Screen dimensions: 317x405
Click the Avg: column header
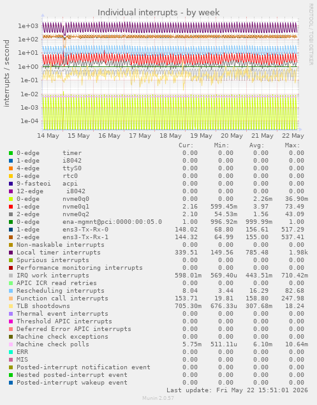pyautogui.click(x=257, y=145)
